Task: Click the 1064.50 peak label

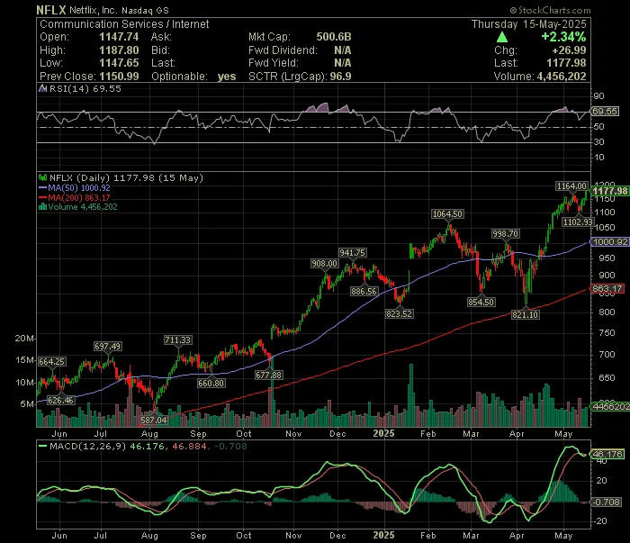Action: (x=447, y=214)
